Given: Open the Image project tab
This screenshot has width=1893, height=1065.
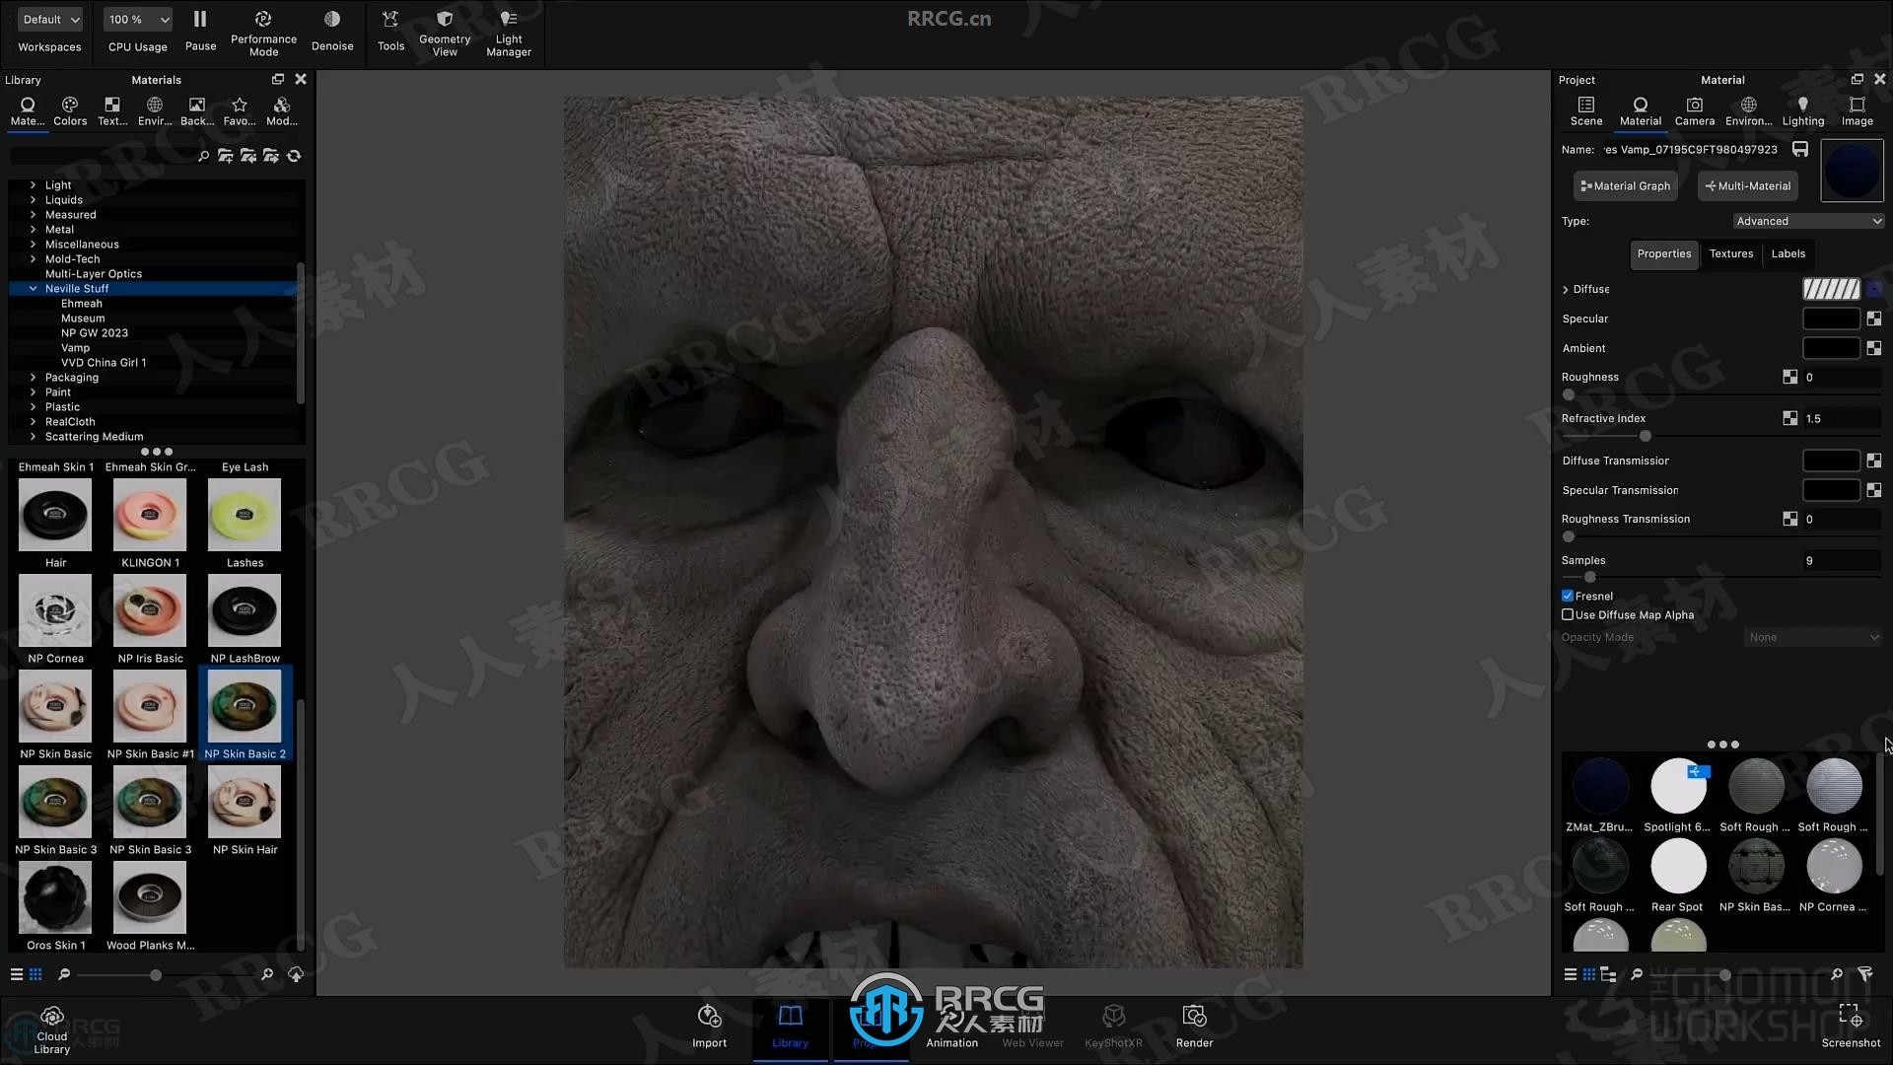Looking at the screenshot, I should point(1857,110).
